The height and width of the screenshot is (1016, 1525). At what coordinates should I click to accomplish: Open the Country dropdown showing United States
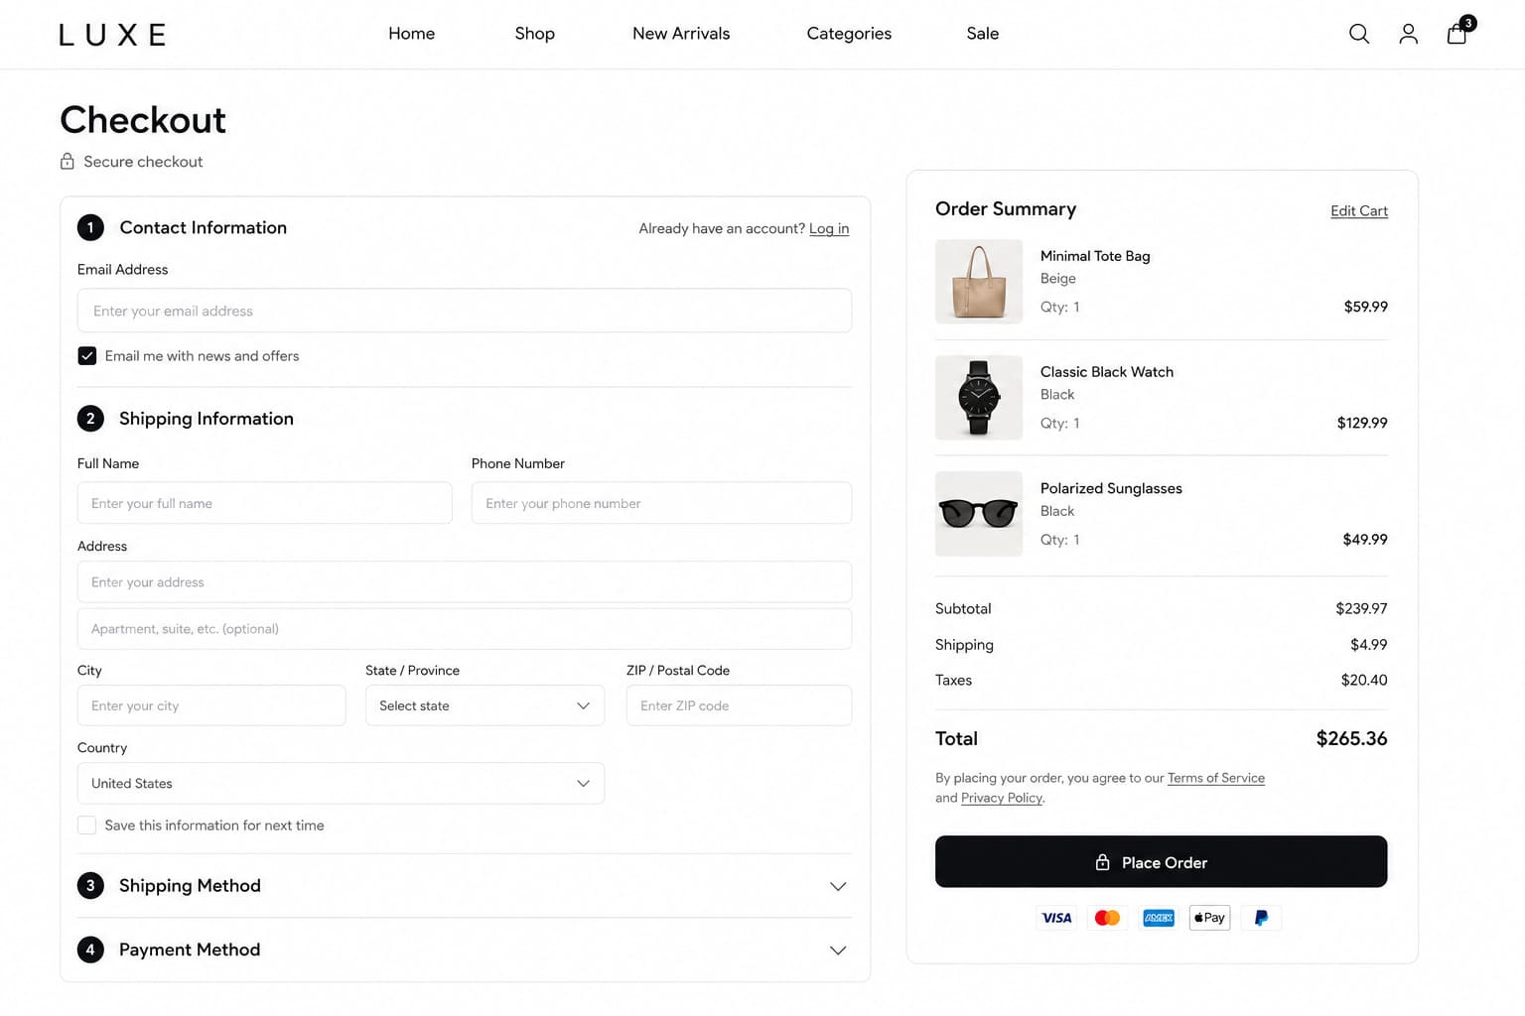[x=341, y=783]
